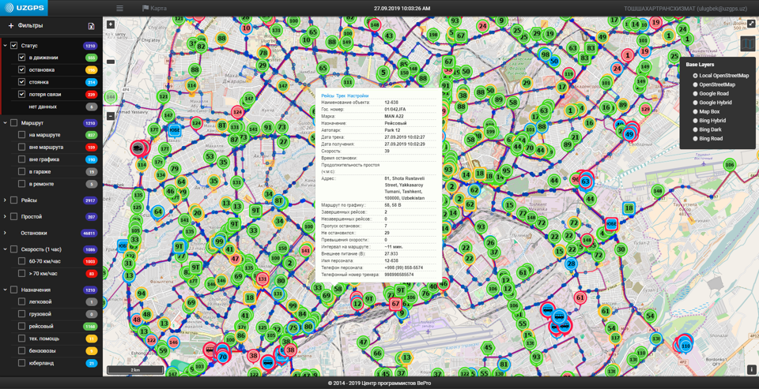Click the info icon at map bottom-right
The image size is (759, 389).
751,369
